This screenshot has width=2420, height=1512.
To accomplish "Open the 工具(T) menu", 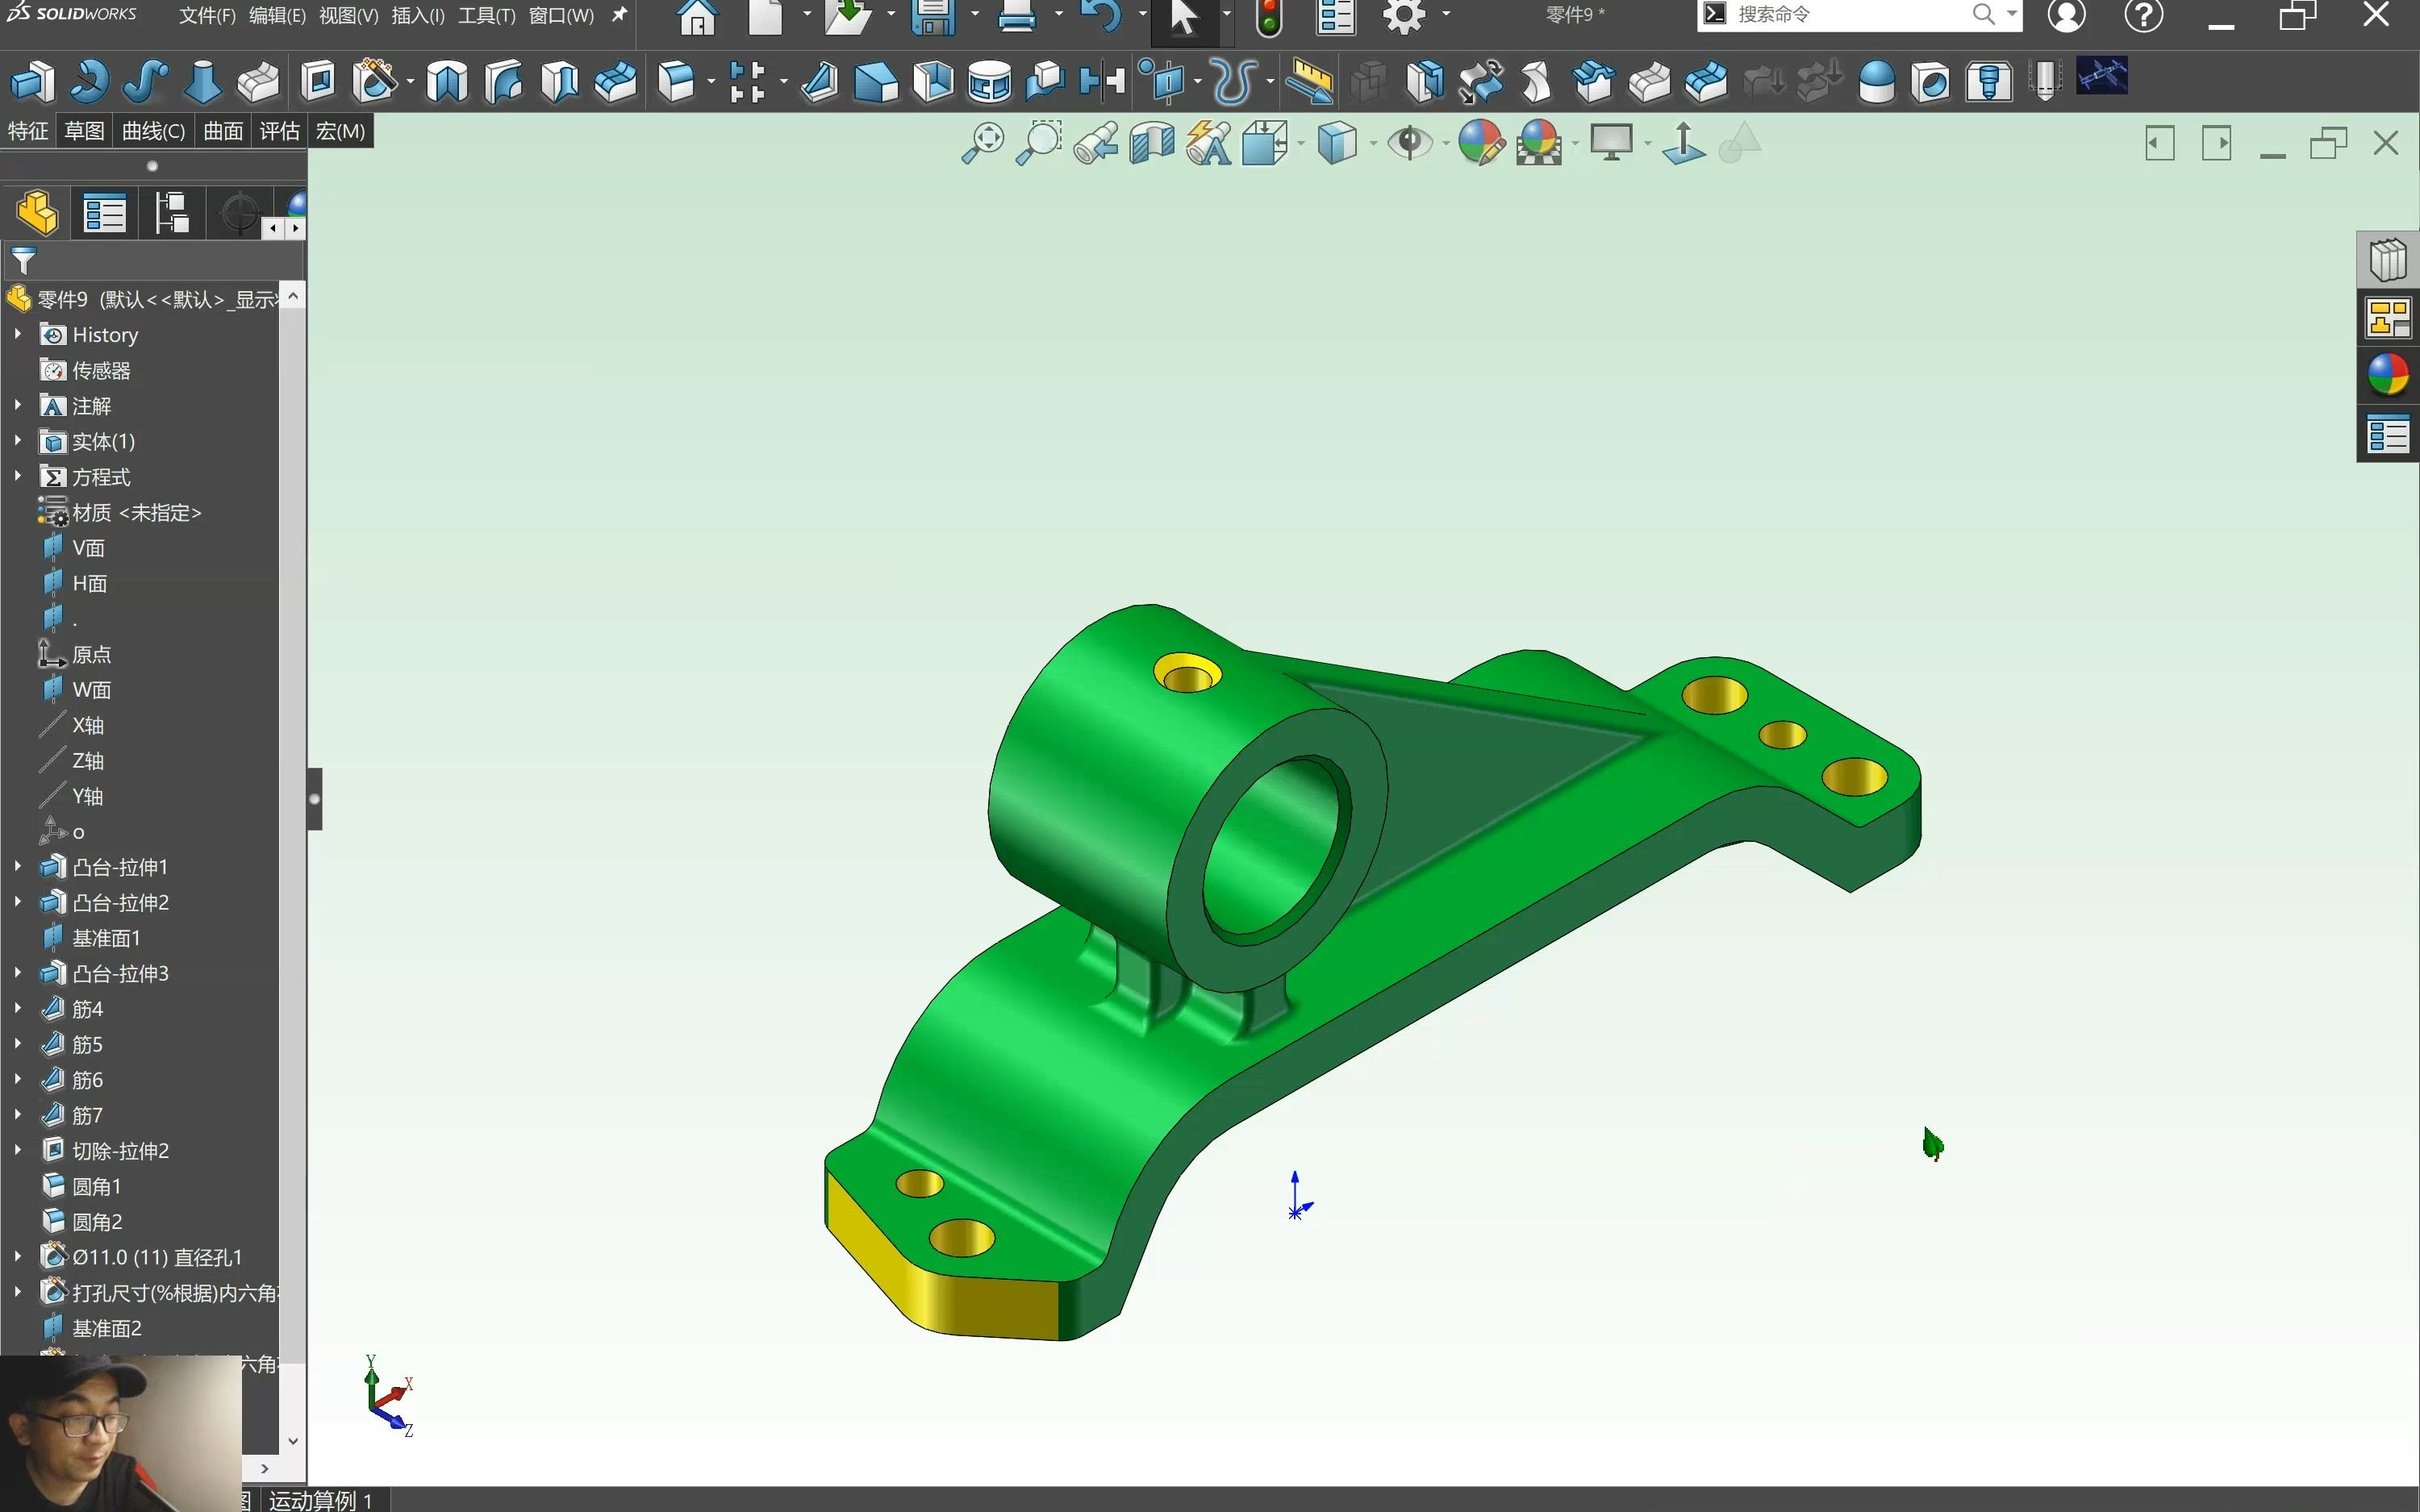I will click(487, 16).
